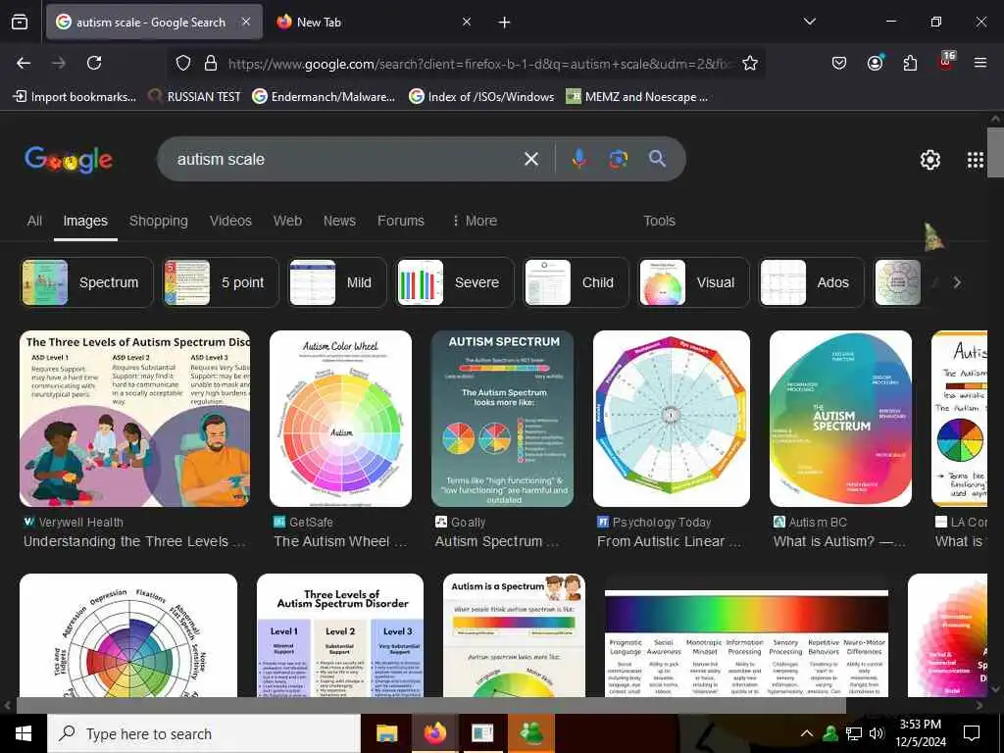Image resolution: width=1004 pixels, height=753 pixels.
Task: Open File Explorer from the taskbar
Action: [386, 733]
